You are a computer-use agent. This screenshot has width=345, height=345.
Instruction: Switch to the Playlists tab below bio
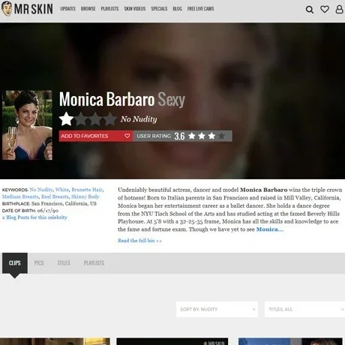[94, 263]
